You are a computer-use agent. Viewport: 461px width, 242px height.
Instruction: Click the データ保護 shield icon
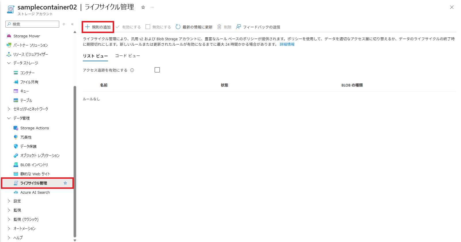point(16,146)
